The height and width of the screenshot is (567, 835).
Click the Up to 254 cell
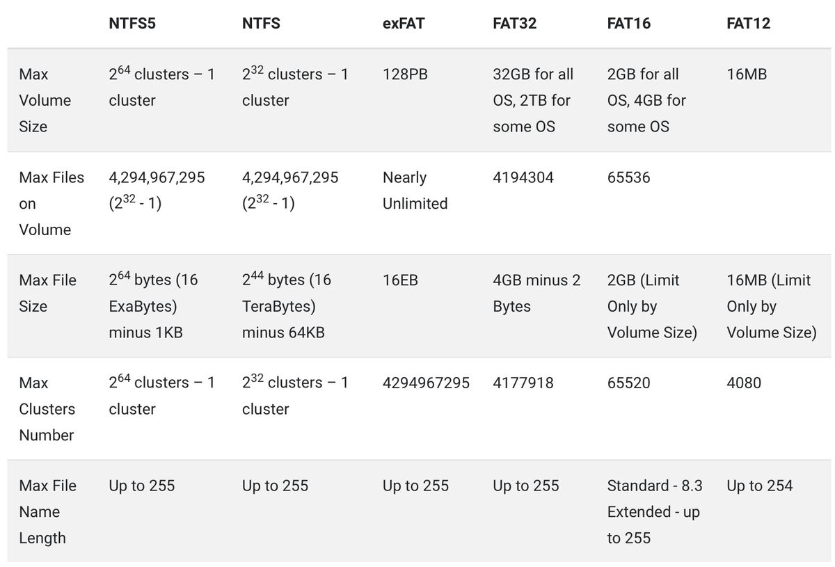point(760,486)
